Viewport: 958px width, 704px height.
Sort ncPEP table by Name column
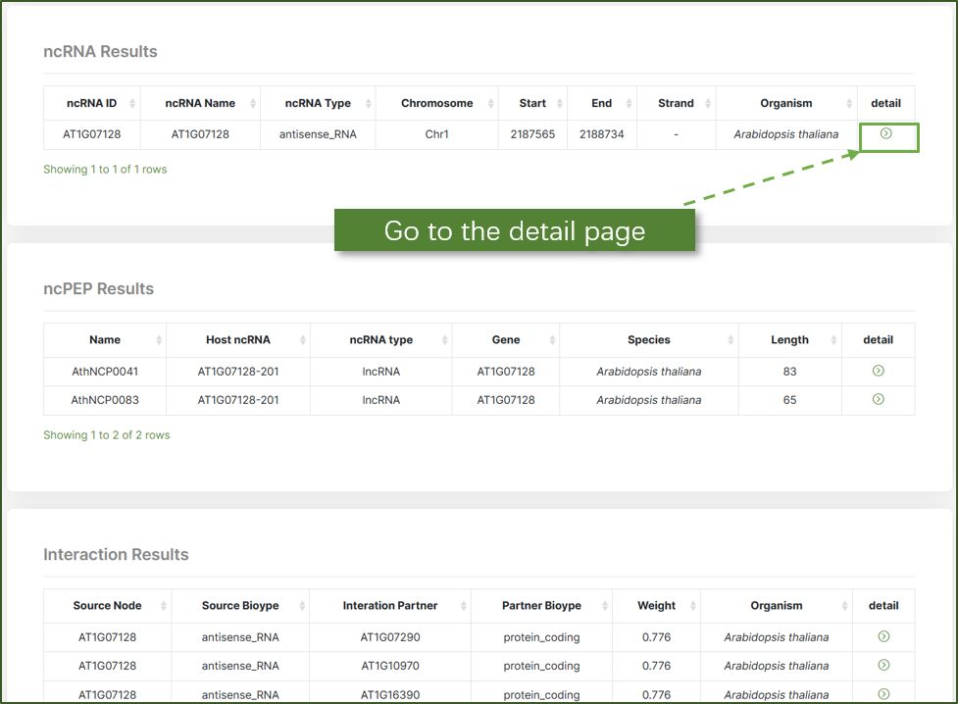[x=105, y=340]
